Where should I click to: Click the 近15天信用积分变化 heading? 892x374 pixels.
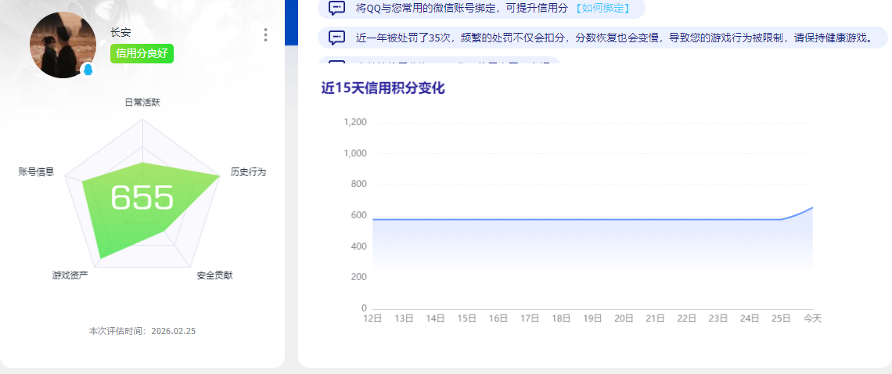click(x=383, y=88)
